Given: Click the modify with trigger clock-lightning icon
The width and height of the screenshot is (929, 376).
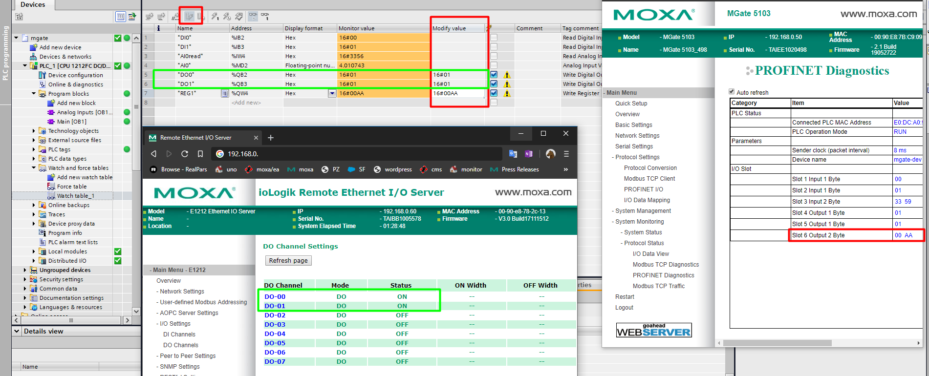Looking at the screenshot, I should pos(227,17).
